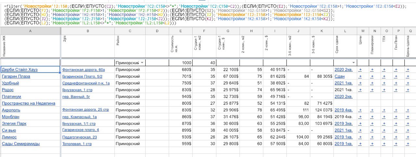Select column C header
This screenshot has width=416, height=157.
click(130, 31)
